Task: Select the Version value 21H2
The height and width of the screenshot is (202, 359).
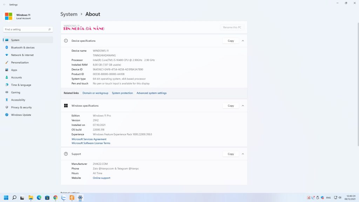Action: 96,120
